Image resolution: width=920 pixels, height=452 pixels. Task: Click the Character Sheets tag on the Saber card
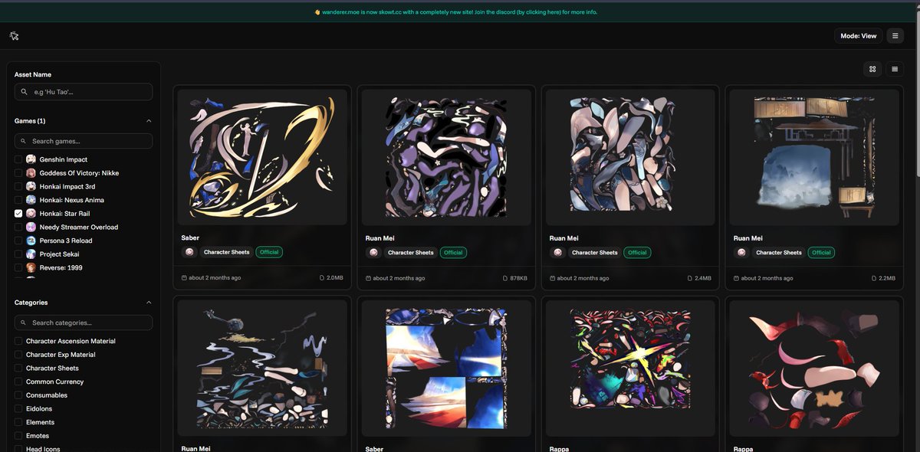pyautogui.click(x=226, y=252)
